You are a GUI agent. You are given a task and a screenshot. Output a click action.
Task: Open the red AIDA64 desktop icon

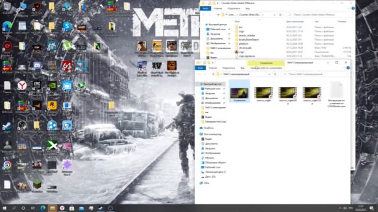(67, 66)
